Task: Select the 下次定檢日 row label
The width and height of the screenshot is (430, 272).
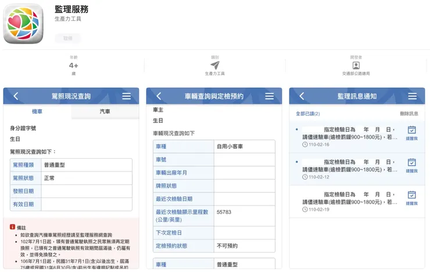Action: (169, 232)
